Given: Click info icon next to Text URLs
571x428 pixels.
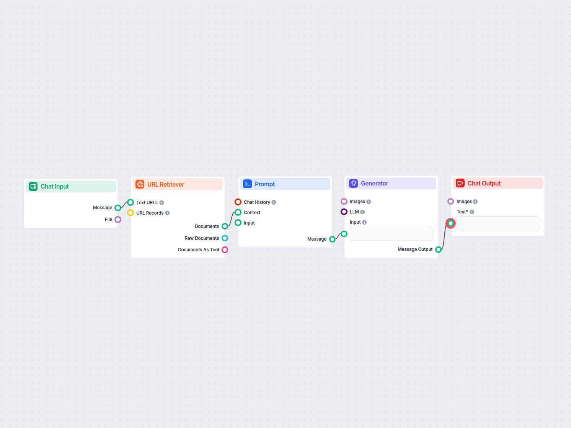Looking at the screenshot, I should 162,203.
